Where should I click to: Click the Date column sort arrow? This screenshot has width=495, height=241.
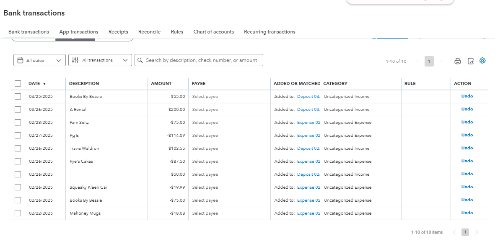[44, 84]
